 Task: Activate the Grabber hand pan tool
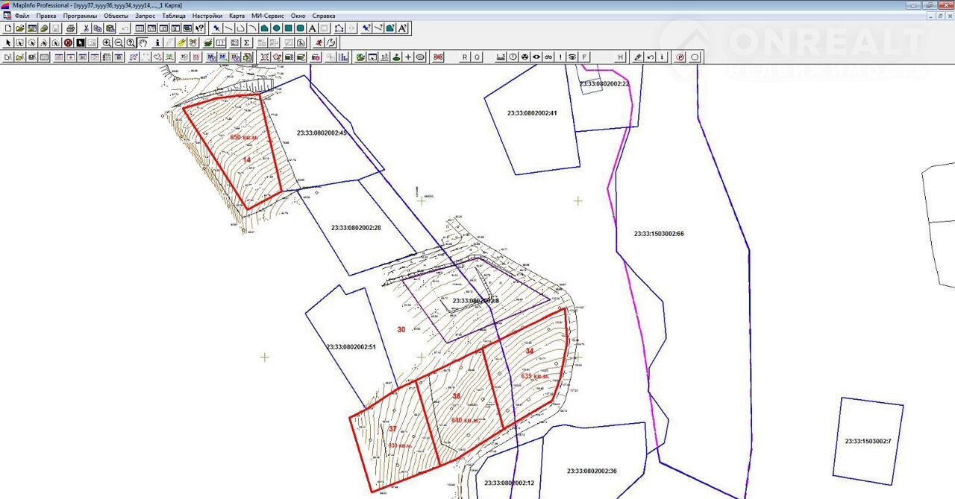tap(143, 42)
